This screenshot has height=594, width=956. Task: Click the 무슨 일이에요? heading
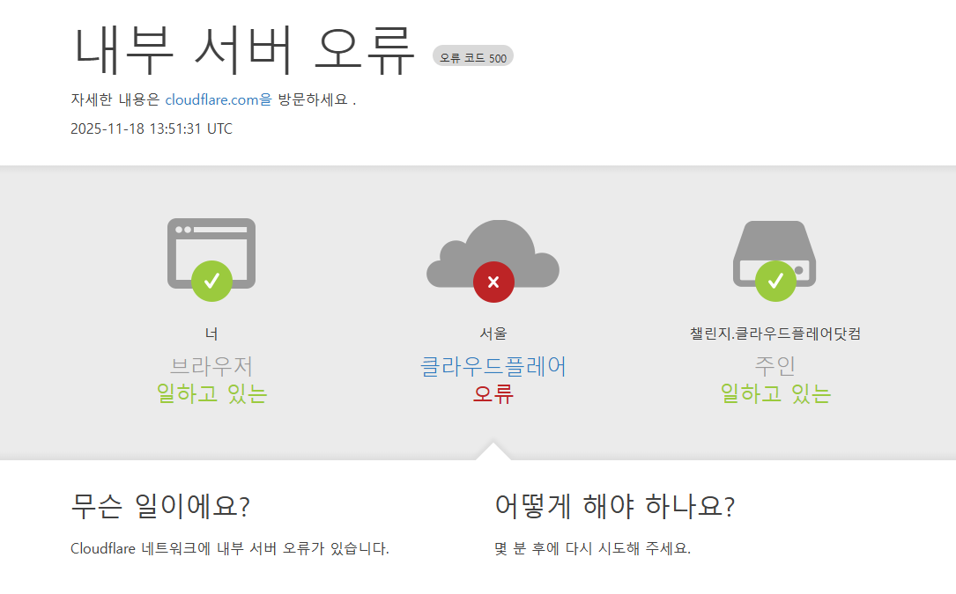pos(160,506)
